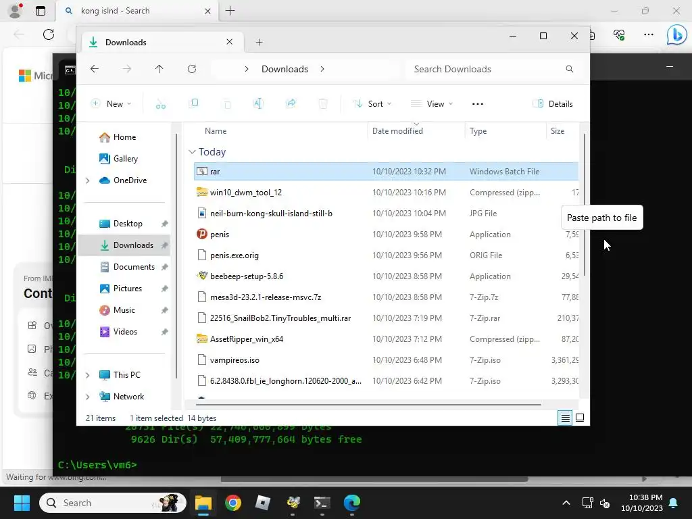Click the file list horizontal scrollbar
The width and height of the screenshot is (692, 519).
click(x=368, y=404)
